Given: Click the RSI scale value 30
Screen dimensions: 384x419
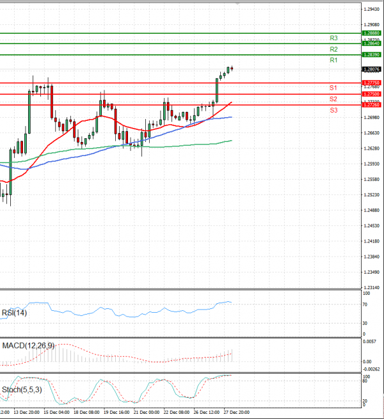Looking at the screenshot, I should tap(365, 323).
